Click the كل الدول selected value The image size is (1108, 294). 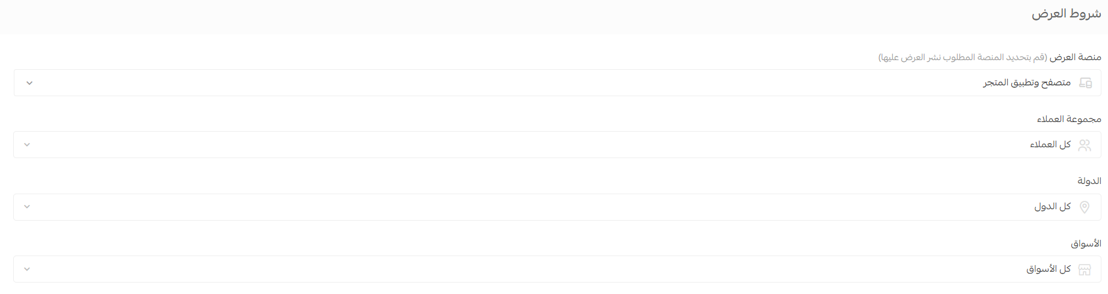click(1053, 207)
